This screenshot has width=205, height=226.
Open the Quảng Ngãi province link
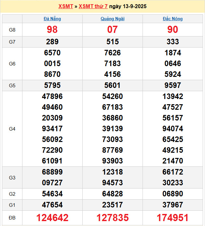(112, 19)
